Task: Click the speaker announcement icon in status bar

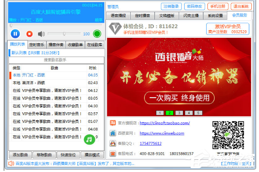Action: click(x=11, y=164)
